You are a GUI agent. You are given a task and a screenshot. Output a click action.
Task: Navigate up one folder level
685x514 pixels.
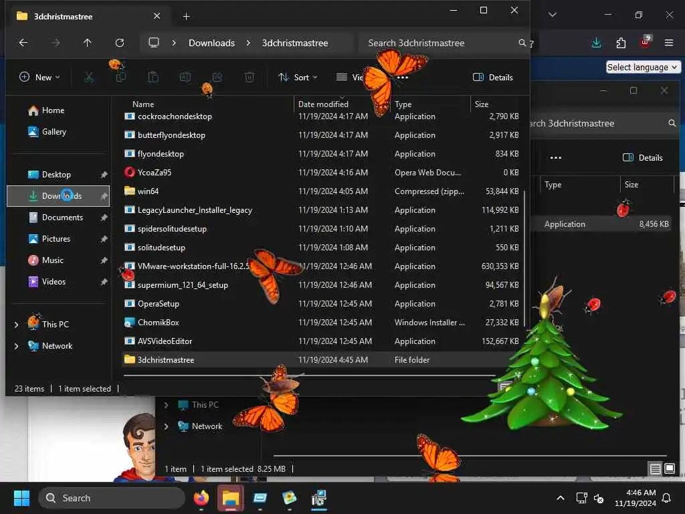click(88, 43)
